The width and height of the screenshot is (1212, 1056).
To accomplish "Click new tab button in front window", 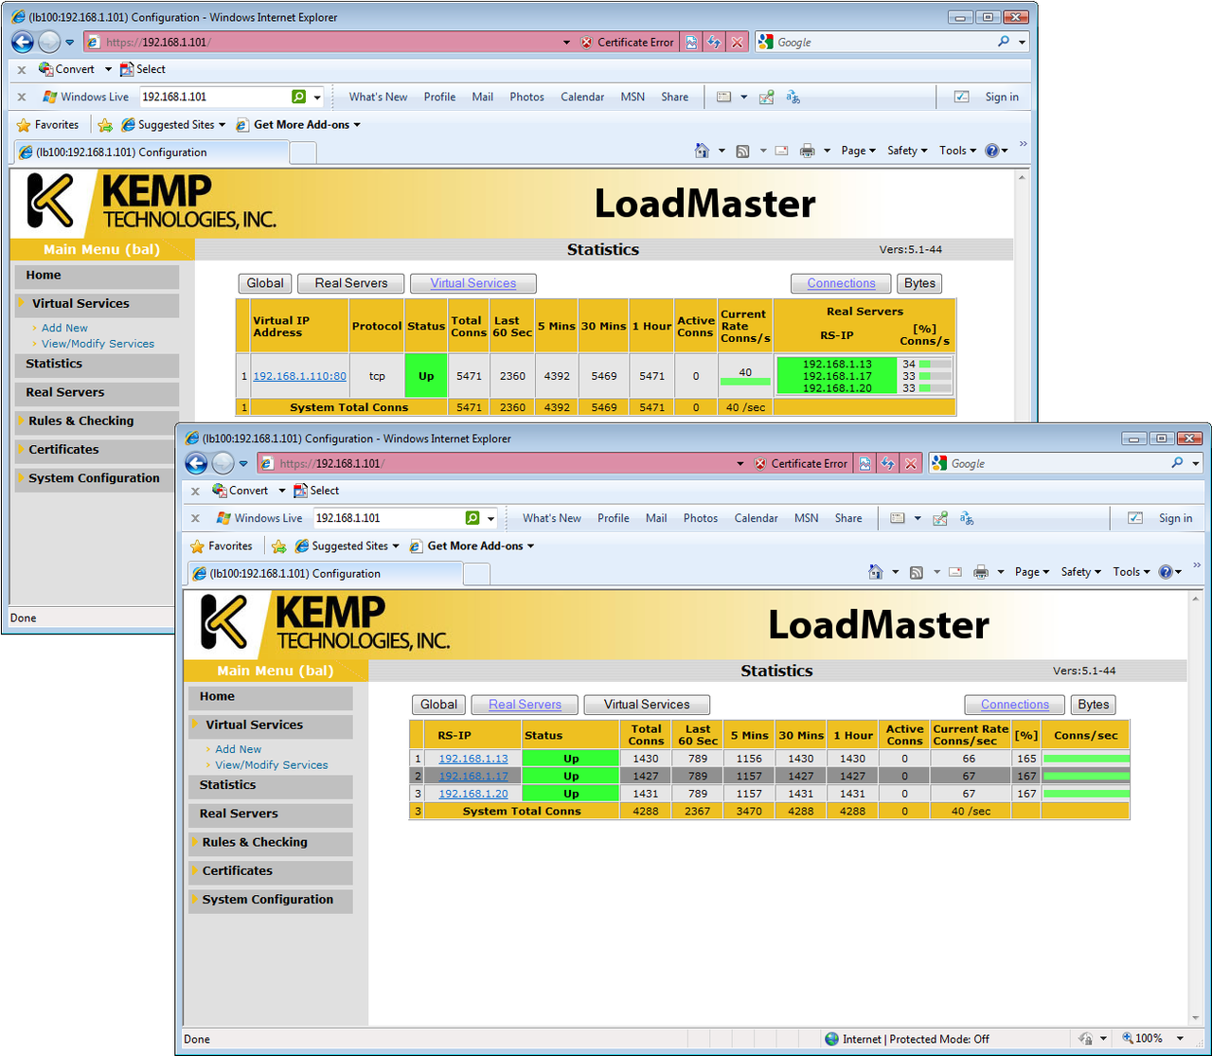I will 476,574.
